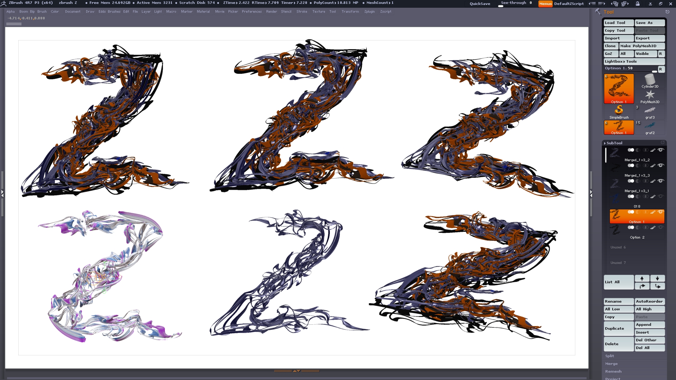Screen dimensions: 676x380
Task: Open the Zplugin menu
Action: click(x=369, y=12)
